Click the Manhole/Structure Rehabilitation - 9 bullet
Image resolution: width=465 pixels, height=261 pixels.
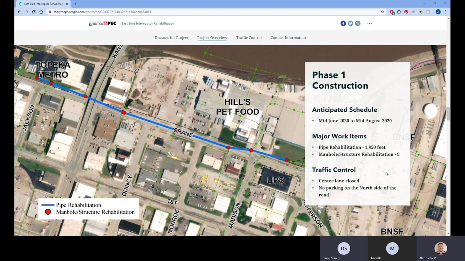point(359,154)
